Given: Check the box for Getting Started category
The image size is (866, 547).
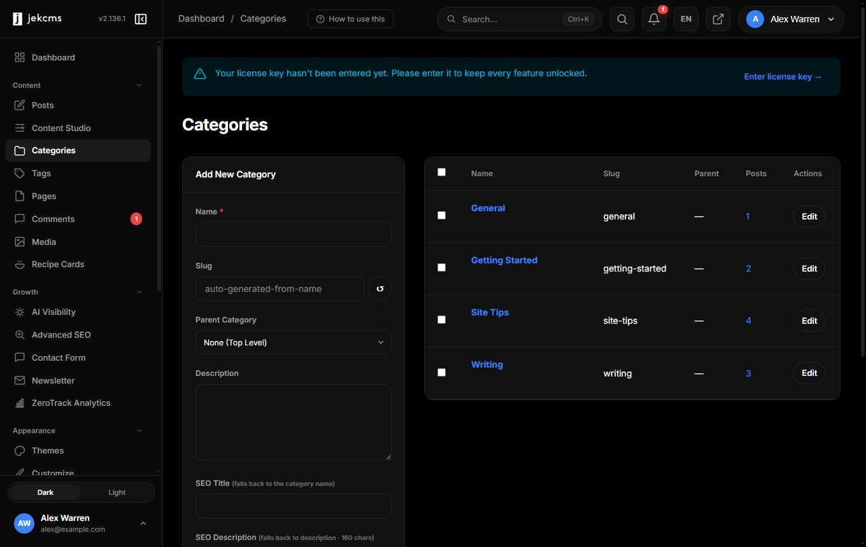Looking at the screenshot, I should pyautogui.click(x=442, y=268).
